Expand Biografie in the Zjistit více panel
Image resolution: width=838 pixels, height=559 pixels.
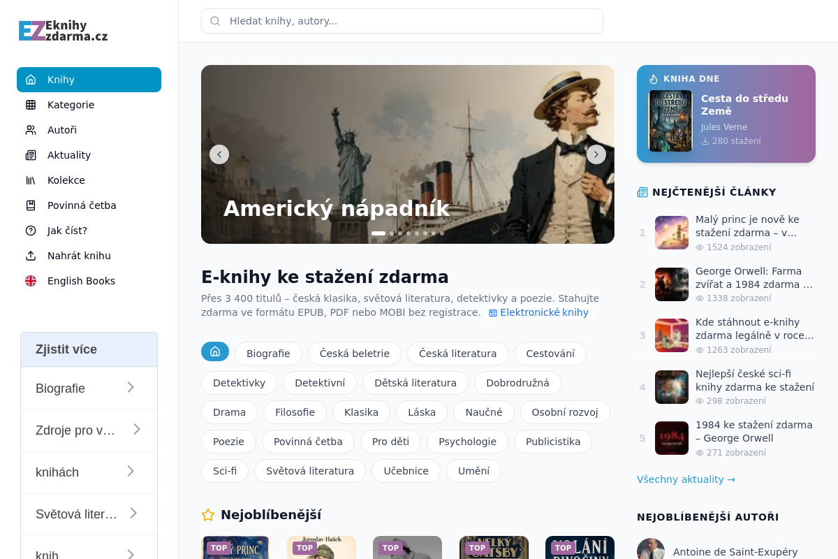[89, 388]
